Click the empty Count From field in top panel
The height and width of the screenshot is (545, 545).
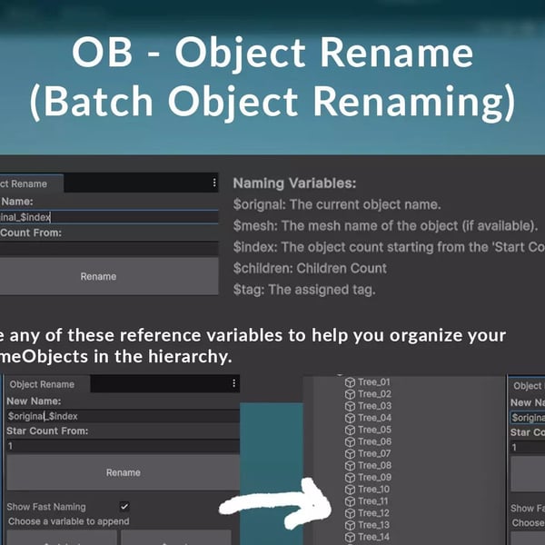click(x=109, y=248)
